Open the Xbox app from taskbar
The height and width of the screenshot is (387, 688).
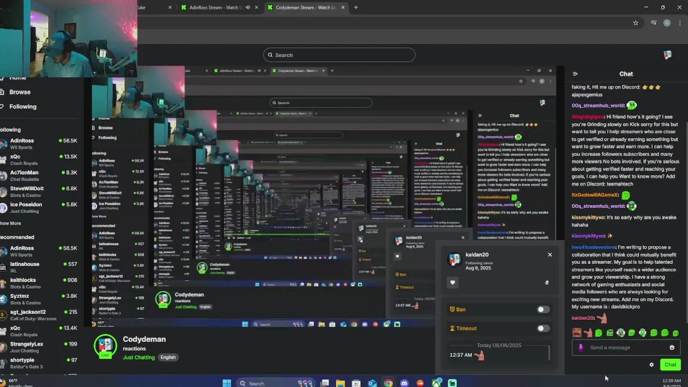pyautogui.click(x=436, y=383)
